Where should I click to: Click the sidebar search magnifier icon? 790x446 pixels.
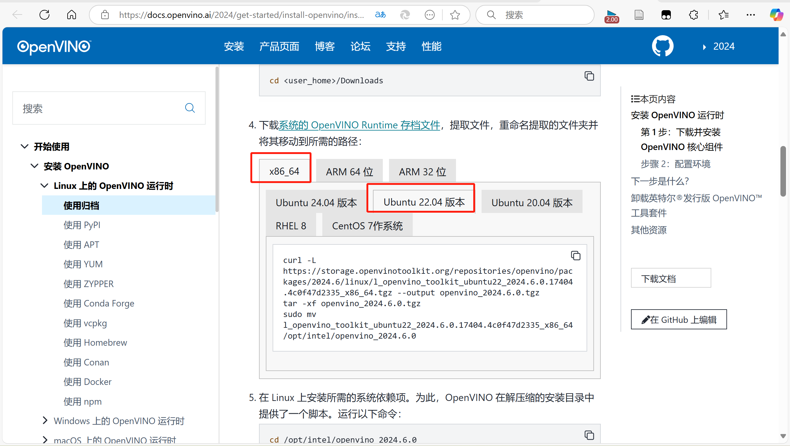point(190,108)
